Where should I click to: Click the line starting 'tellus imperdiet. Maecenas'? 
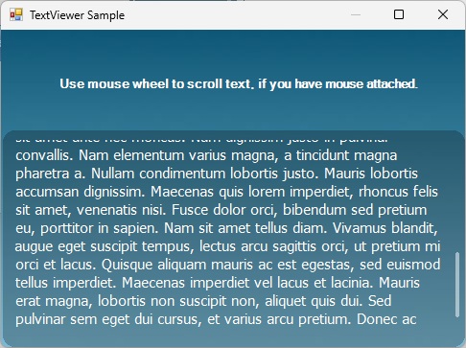tap(218, 283)
